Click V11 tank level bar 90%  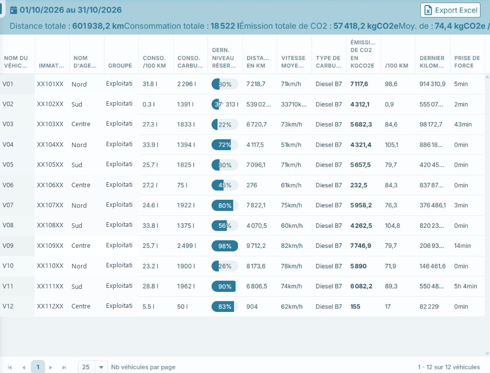(224, 286)
